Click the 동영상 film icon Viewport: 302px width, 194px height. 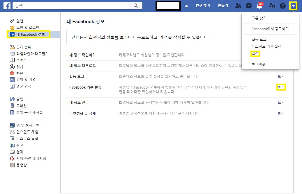12,165
